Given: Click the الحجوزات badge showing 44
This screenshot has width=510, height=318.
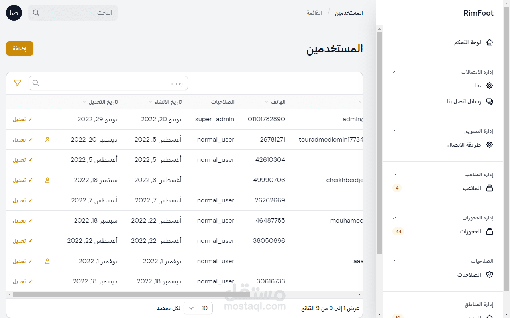Looking at the screenshot, I should 398,231.
